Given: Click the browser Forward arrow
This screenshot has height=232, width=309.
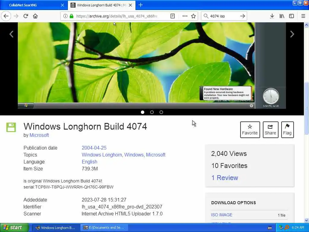Looking at the screenshot, I should coord(16,16).
